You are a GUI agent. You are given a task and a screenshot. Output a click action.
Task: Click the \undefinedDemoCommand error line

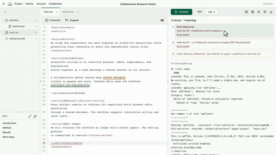coord(66,143)
